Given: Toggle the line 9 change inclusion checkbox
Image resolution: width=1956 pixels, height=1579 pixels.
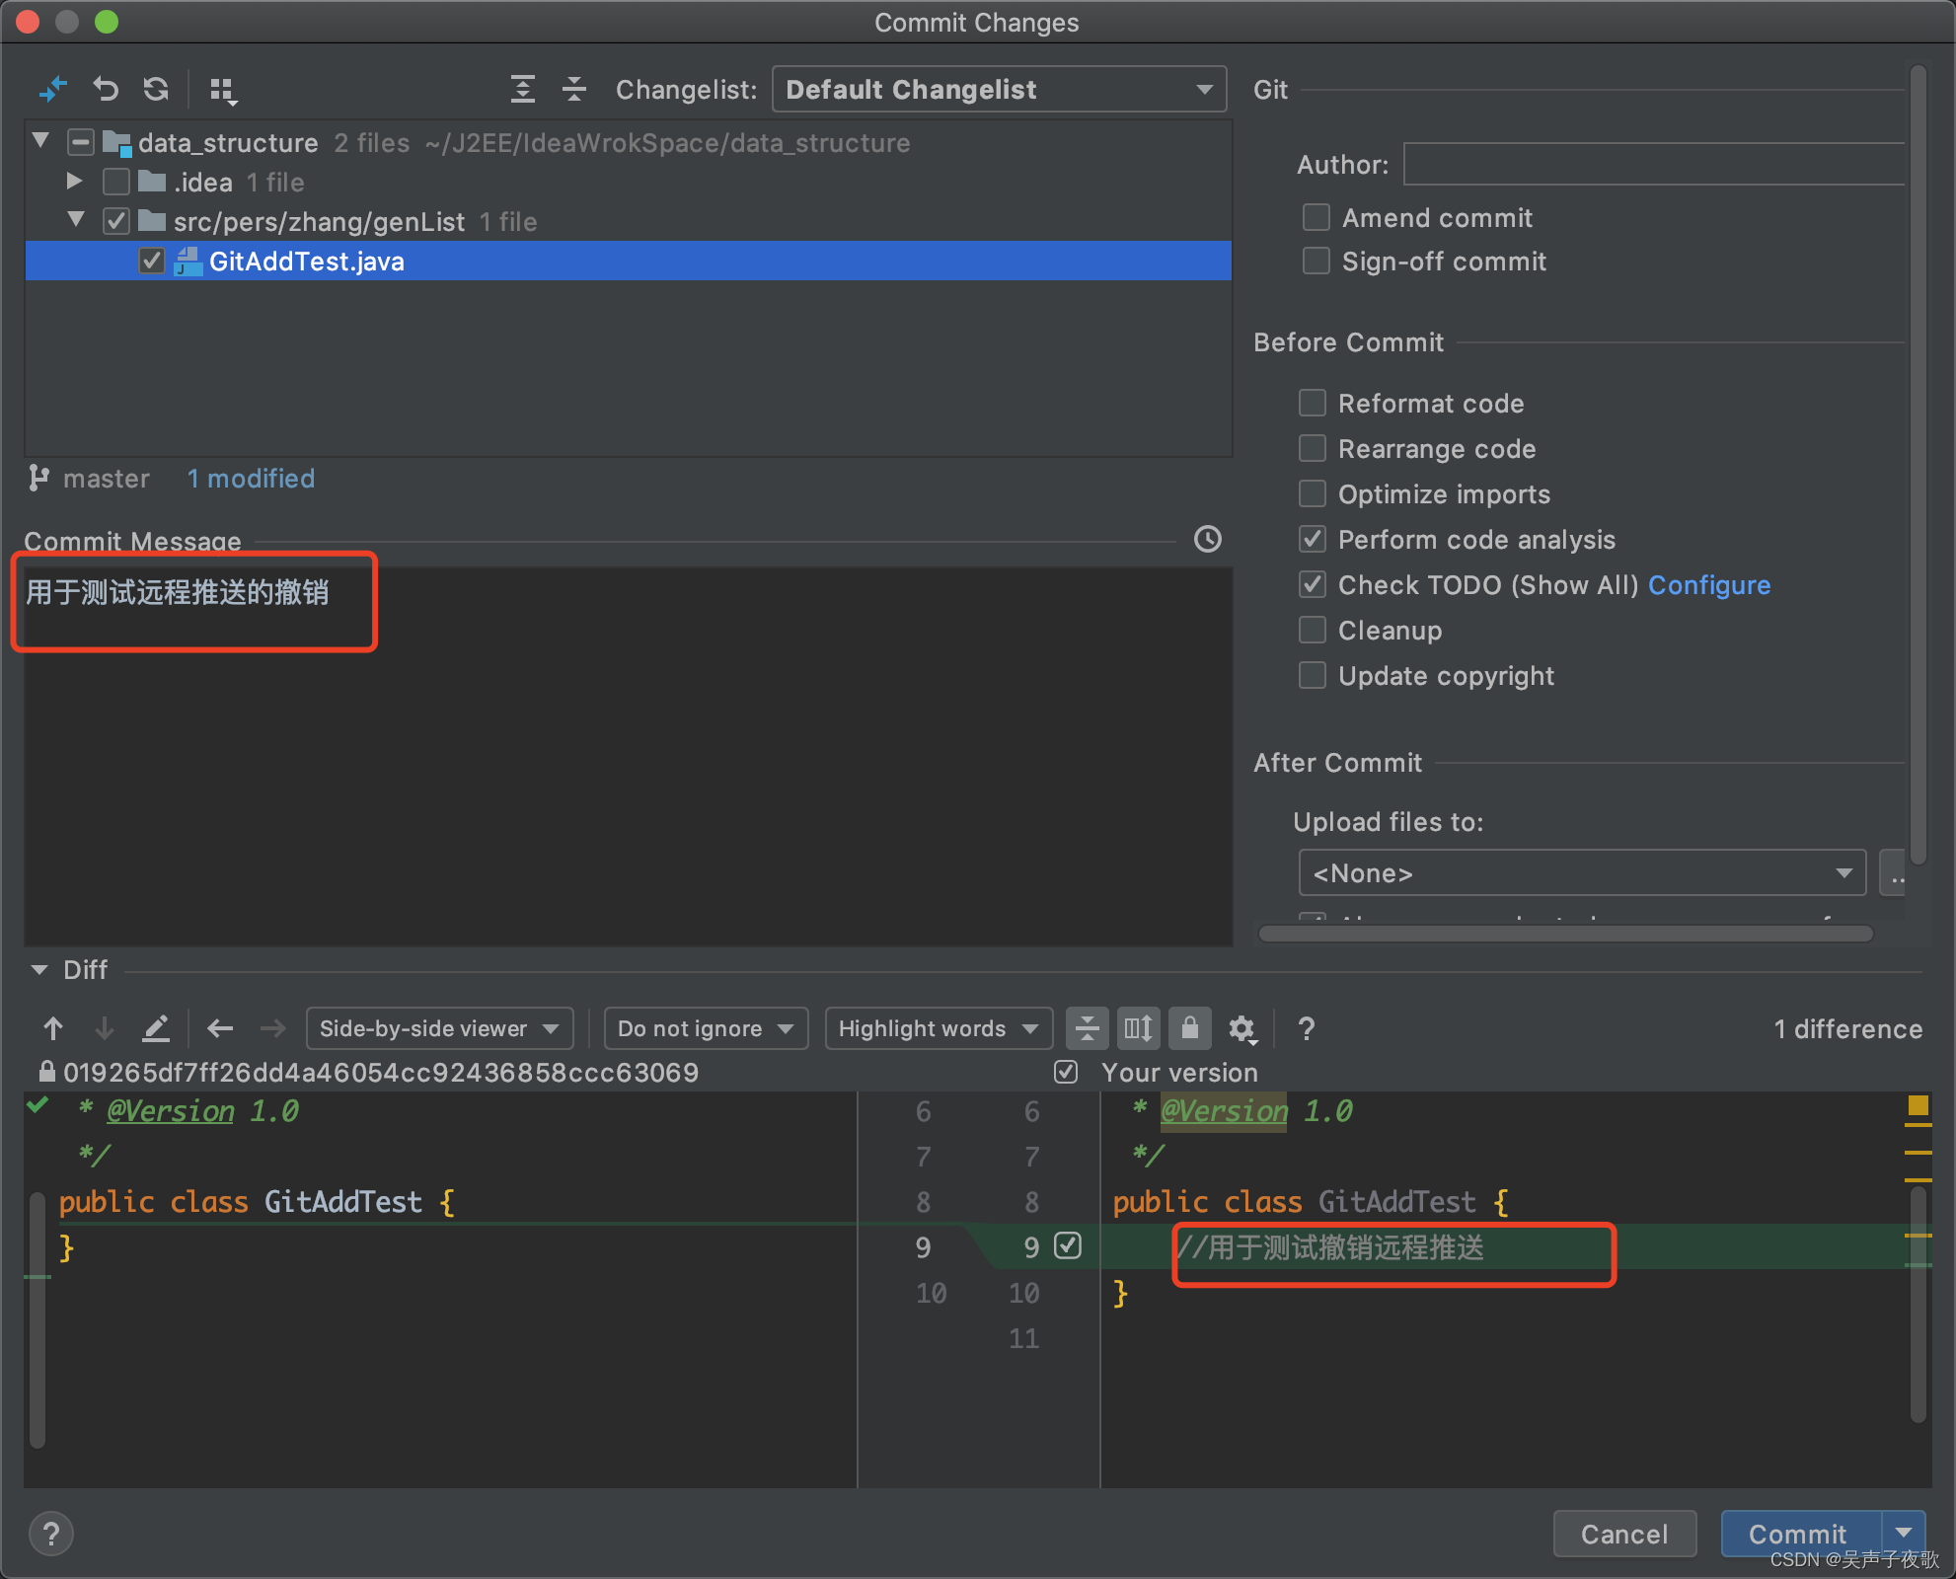Looking at the screenshot, I should (1067, 1246).
